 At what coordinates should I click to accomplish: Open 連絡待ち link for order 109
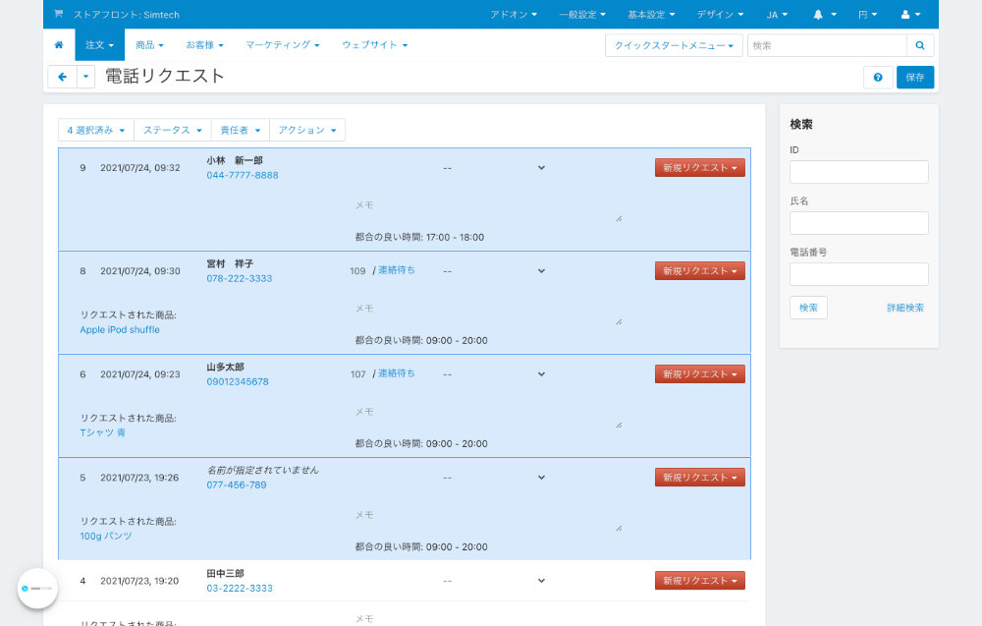pyautogui.click(x=397, y=270)
